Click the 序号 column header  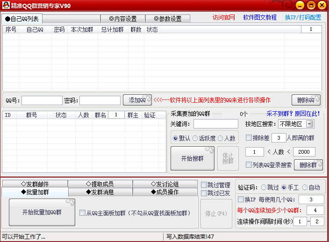11,29
